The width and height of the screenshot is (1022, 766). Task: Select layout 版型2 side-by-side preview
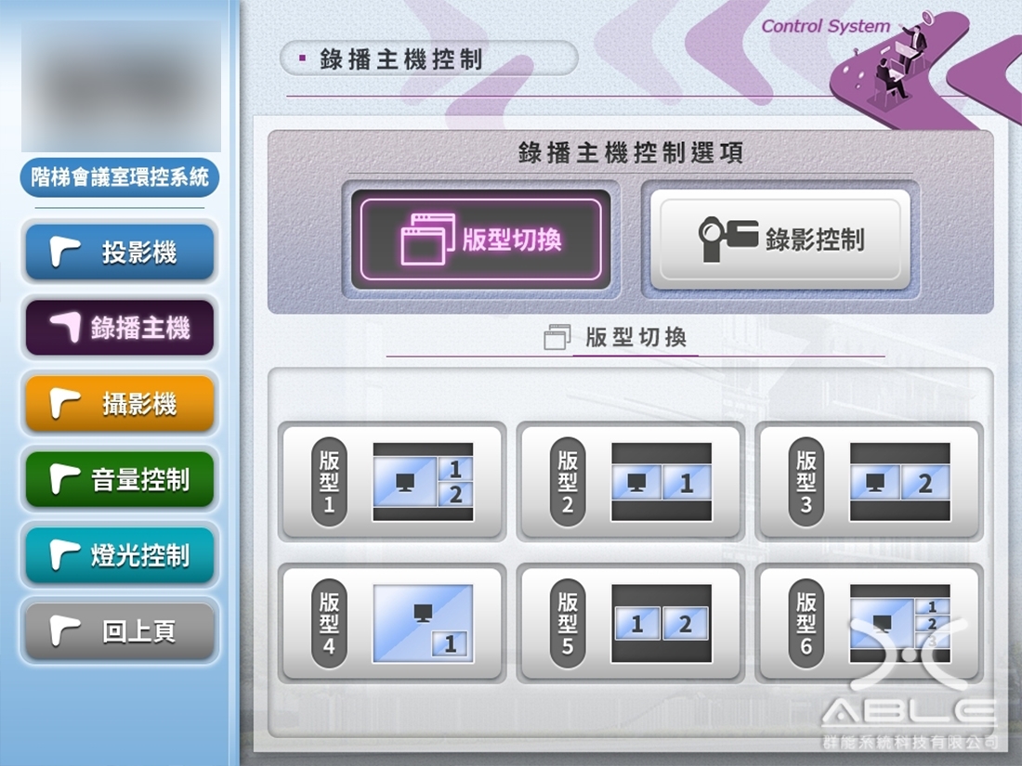661,482
